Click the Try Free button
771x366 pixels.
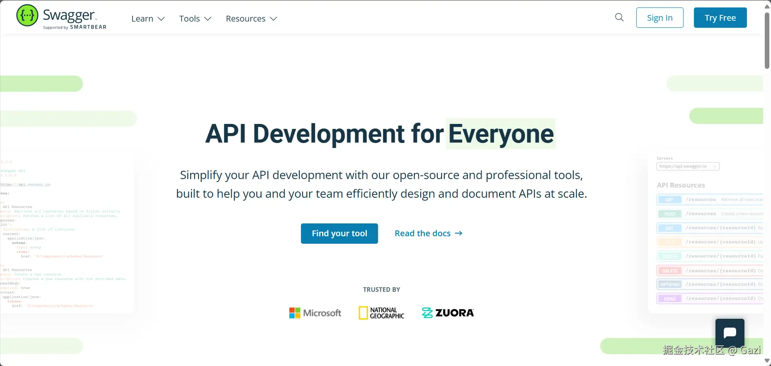click(x=720, y=18)
